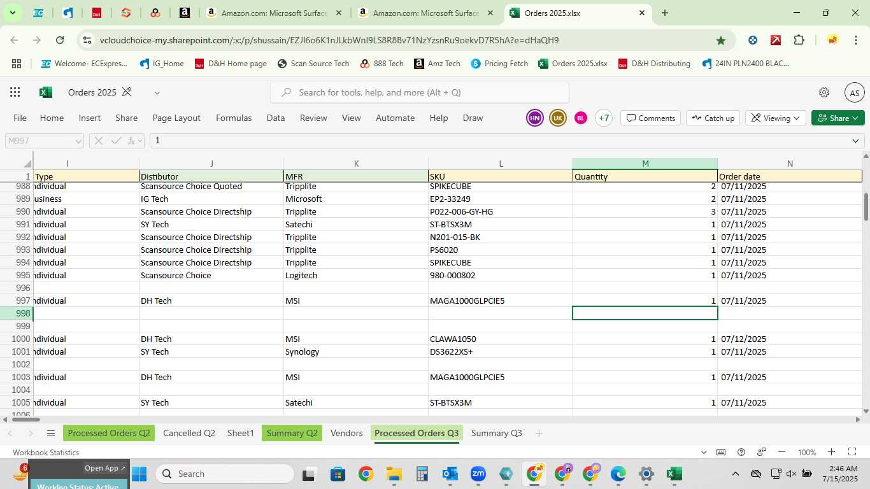This screenshot has height=489, width=870.
Task: Select column M header
Action: pyautogui.click(x=645, y=164)
